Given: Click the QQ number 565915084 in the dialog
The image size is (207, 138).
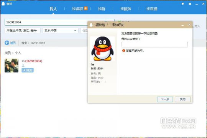Looking at the screenshot, I should coord(97,69).
